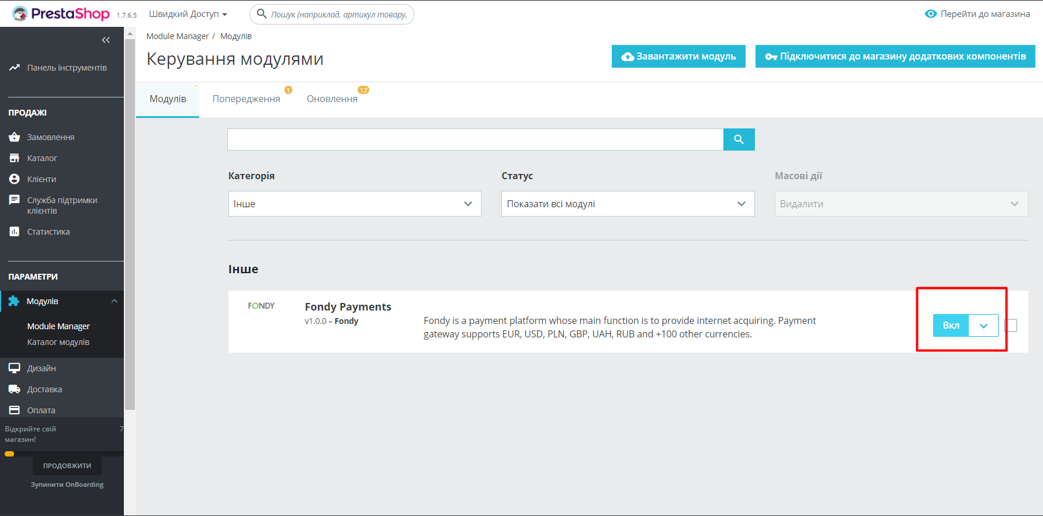Click the orange warnings count badge
Viewport: 1043px width, 516px height.
point(288,90)
